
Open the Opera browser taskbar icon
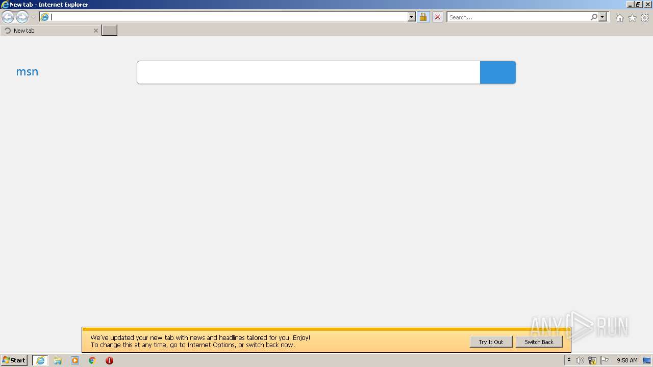click(x=109, y=360)
